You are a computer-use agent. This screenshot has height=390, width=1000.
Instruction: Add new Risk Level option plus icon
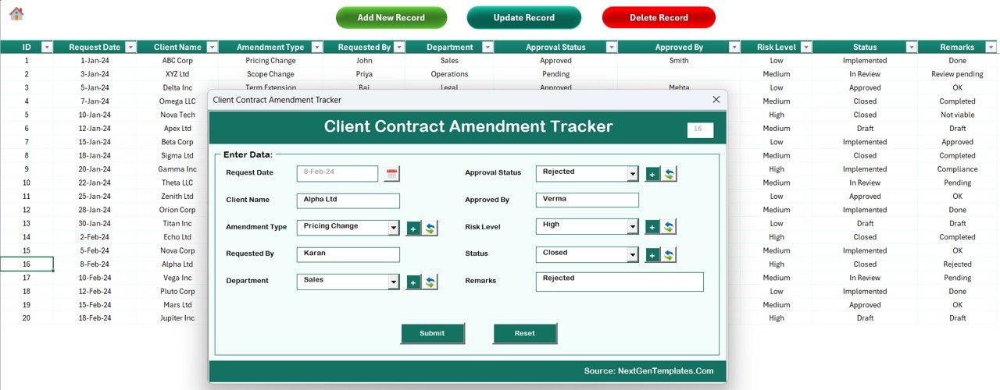point(652,227)
